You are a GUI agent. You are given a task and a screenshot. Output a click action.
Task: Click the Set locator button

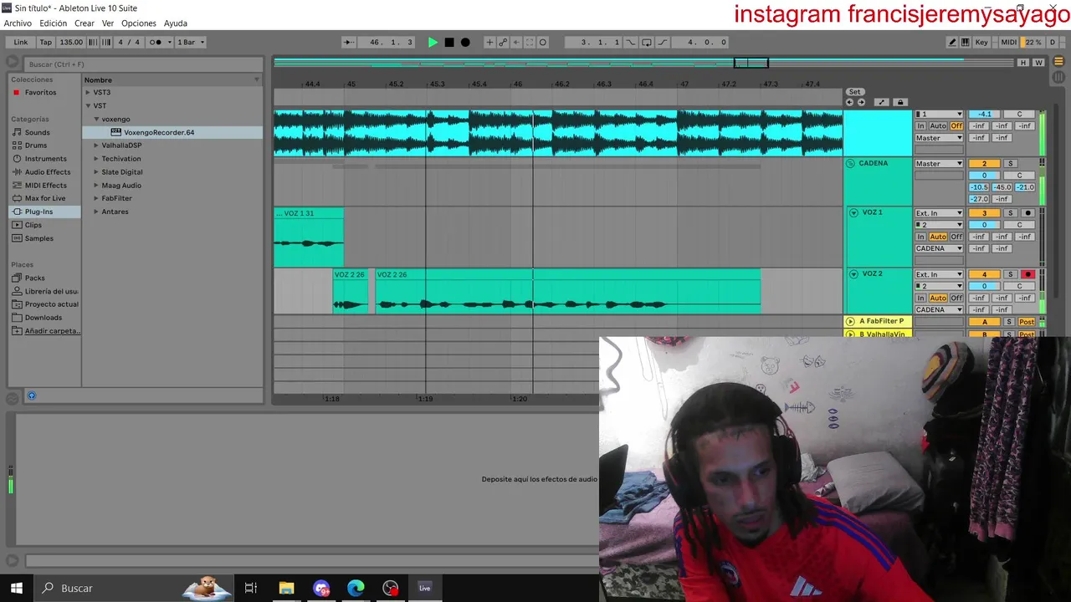pyautogui.click(x=854, y=92)
